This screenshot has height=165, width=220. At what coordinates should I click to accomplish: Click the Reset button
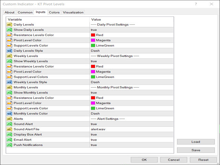click(203, 159)
